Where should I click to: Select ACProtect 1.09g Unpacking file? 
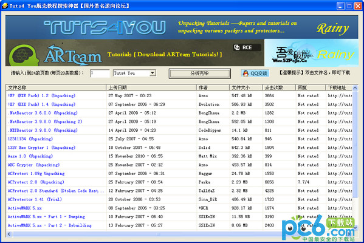click(x=36, y=173)
